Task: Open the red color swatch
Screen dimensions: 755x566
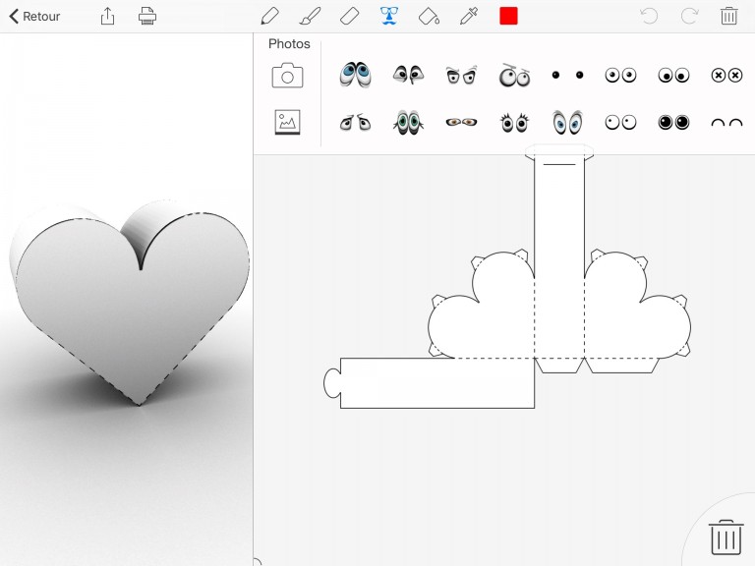Action: 508,16
